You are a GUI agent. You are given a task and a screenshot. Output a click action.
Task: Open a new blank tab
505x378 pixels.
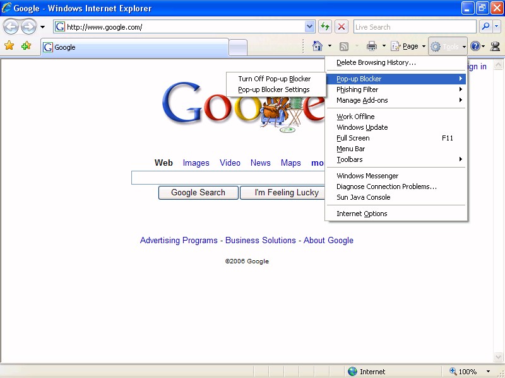pos(238,48)
